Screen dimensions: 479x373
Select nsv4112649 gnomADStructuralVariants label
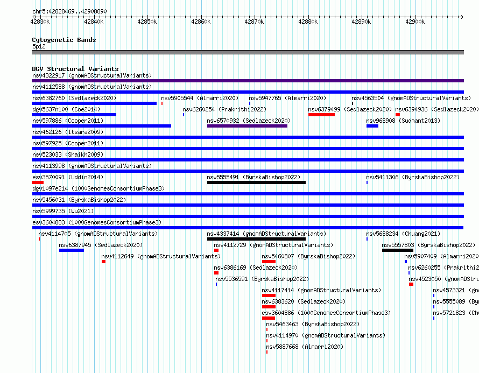click(x=161, y=256)
